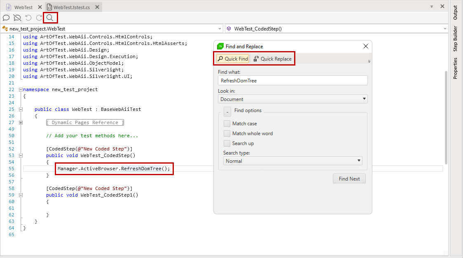Screen dimensions: 463x258
Task: Click the CodedStep attribute on line 58
Action: [x=89, y=188]
